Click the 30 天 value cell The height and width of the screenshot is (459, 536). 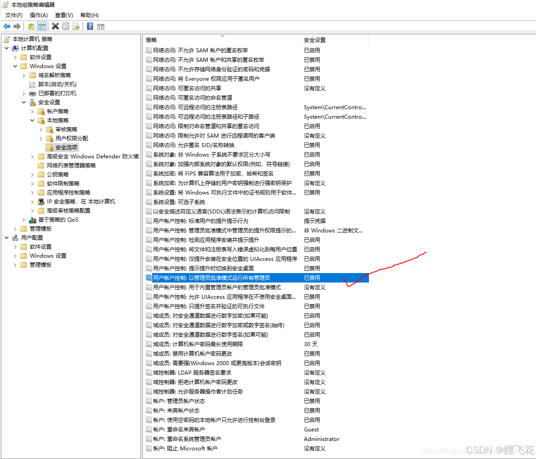(311, 344)
